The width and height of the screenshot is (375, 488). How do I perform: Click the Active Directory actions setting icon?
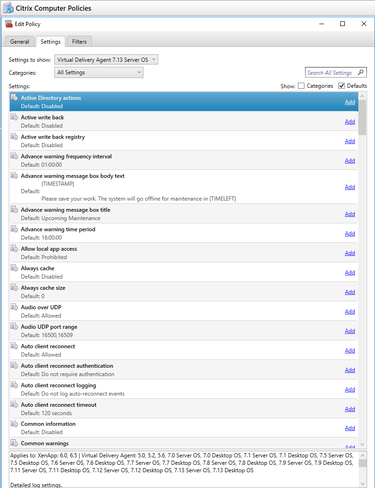click(x=14, y=98)
